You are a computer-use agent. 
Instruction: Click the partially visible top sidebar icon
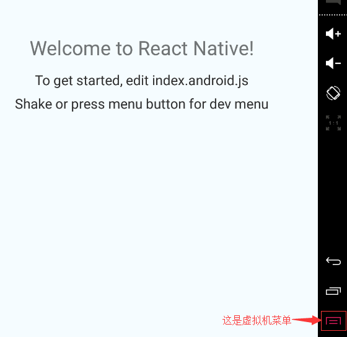[333, 2]
